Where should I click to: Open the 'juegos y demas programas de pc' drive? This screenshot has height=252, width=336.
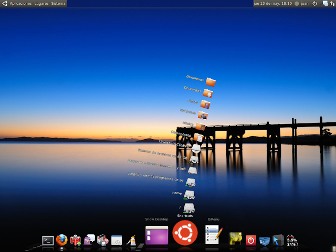191,182
